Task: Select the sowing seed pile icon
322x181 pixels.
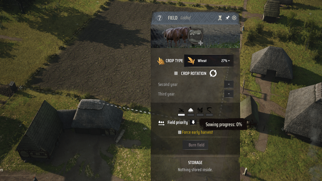Action: (191, 110)
